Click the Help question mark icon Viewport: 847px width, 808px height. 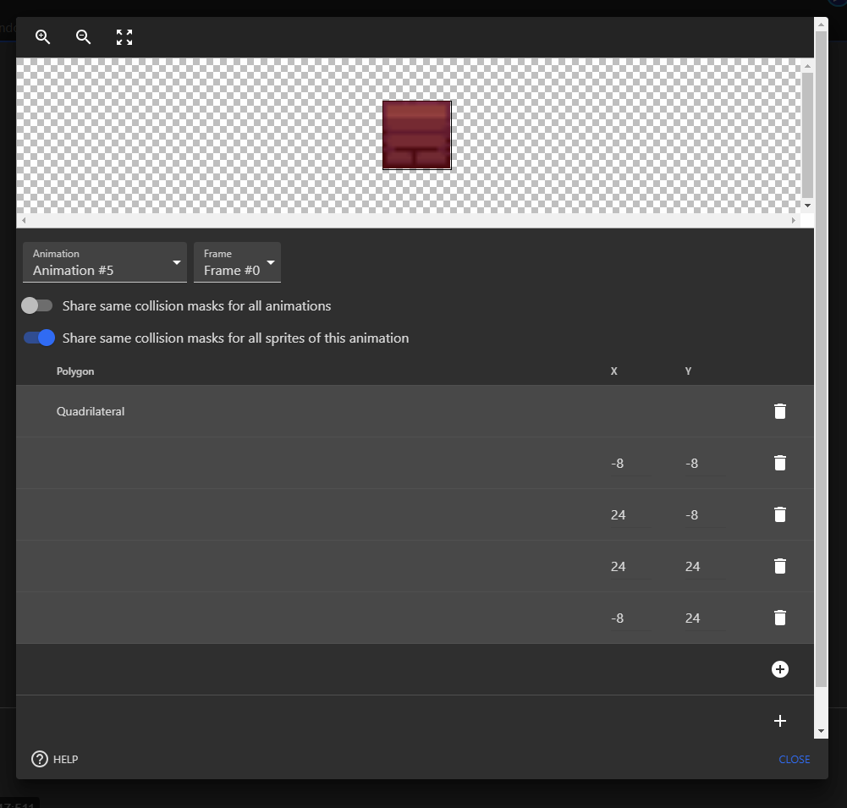(38, 759)
